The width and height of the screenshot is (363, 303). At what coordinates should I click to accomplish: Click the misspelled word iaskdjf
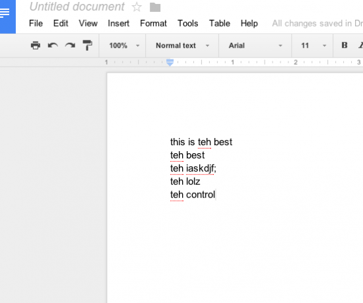200,168
